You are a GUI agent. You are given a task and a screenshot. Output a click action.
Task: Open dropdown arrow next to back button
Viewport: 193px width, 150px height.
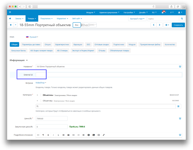pos(16,25)
